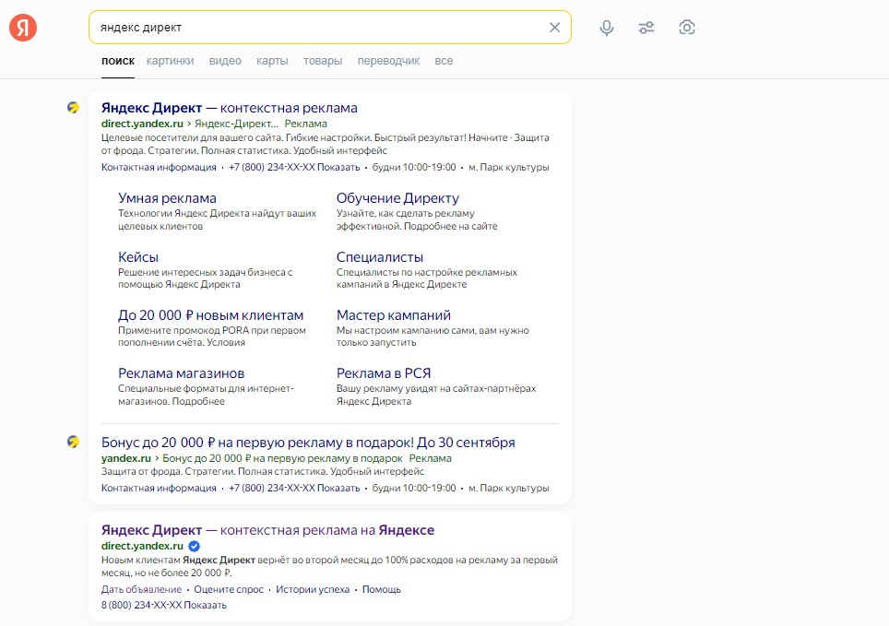Open the переводчик tab
The height and width of the screenshot is (626, 889).
pos(388,61)
